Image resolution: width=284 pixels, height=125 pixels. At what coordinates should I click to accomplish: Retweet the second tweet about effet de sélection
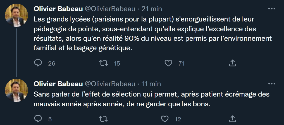[104, 119]
